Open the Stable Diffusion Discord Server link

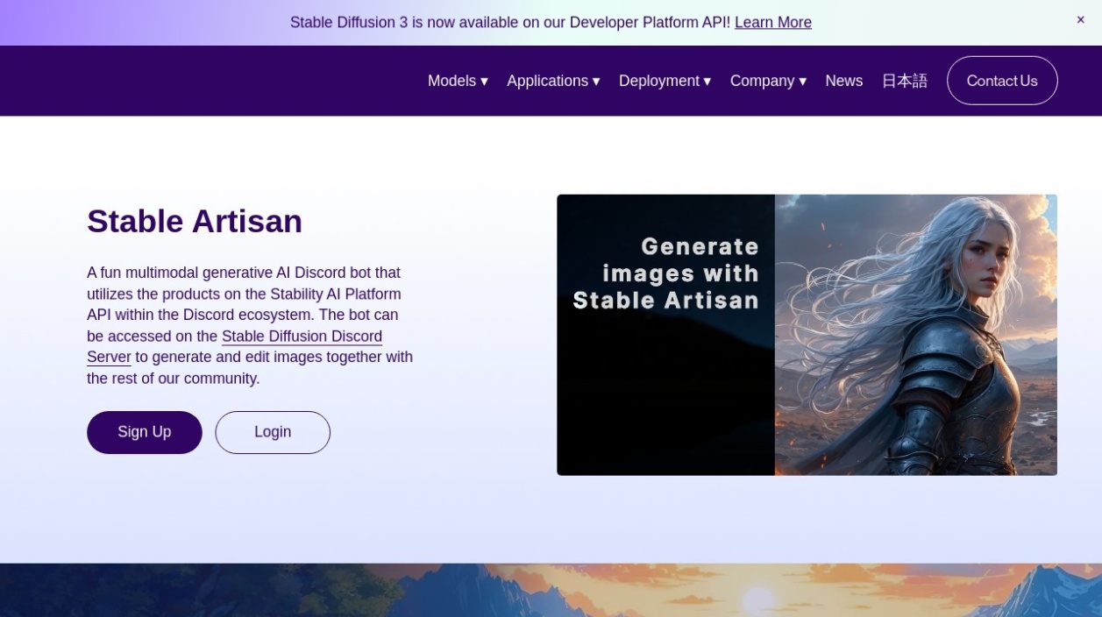[302, 337]
